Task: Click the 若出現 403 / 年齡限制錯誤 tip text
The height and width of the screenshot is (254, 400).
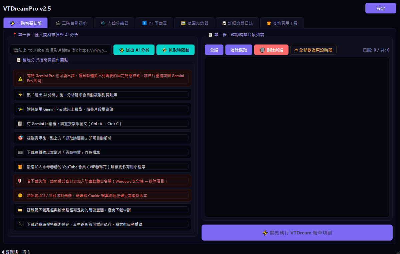Action: (87, 195)
